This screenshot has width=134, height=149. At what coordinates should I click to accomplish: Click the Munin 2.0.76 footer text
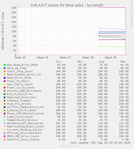(67, 146)
